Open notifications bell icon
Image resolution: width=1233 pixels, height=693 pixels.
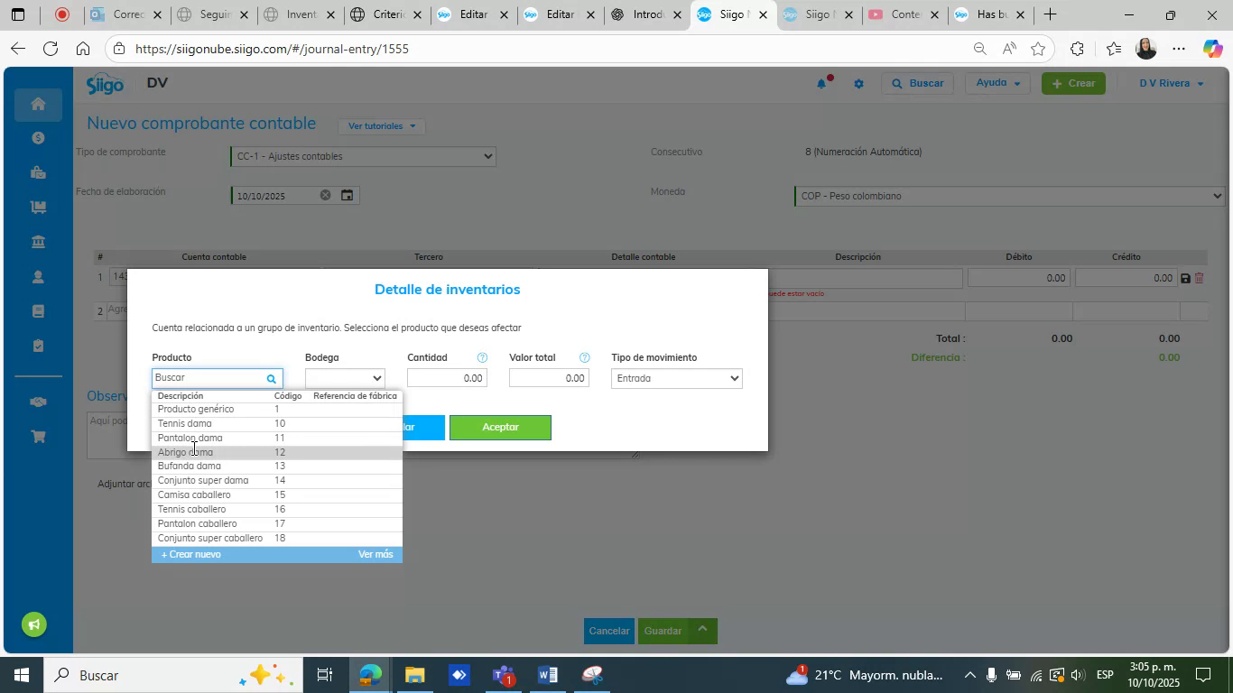click(821, 83)
